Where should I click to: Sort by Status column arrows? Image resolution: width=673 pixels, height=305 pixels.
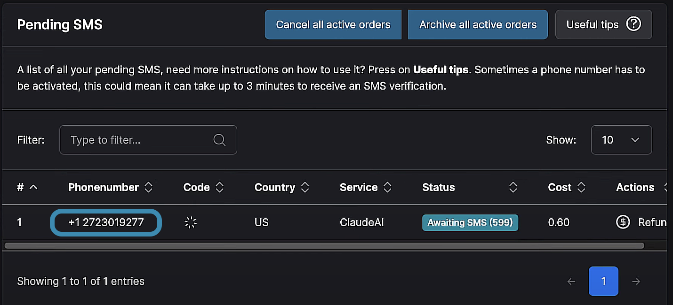(x=513, y=188)
